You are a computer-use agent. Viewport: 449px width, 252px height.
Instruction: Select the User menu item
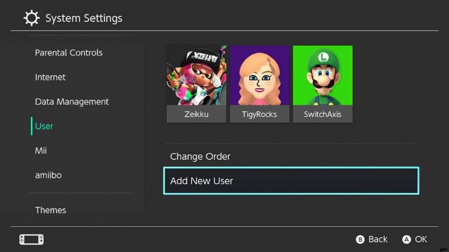44,126
